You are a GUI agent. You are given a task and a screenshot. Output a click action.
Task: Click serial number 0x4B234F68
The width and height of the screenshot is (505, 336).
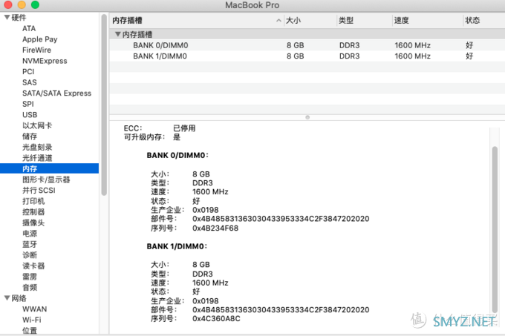coord(215,228)
